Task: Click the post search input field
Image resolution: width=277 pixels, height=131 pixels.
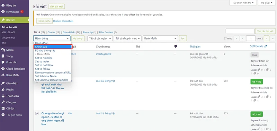Action: (x=240, y=31)
